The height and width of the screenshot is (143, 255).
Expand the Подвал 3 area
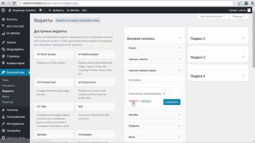(x=243, y=57)
